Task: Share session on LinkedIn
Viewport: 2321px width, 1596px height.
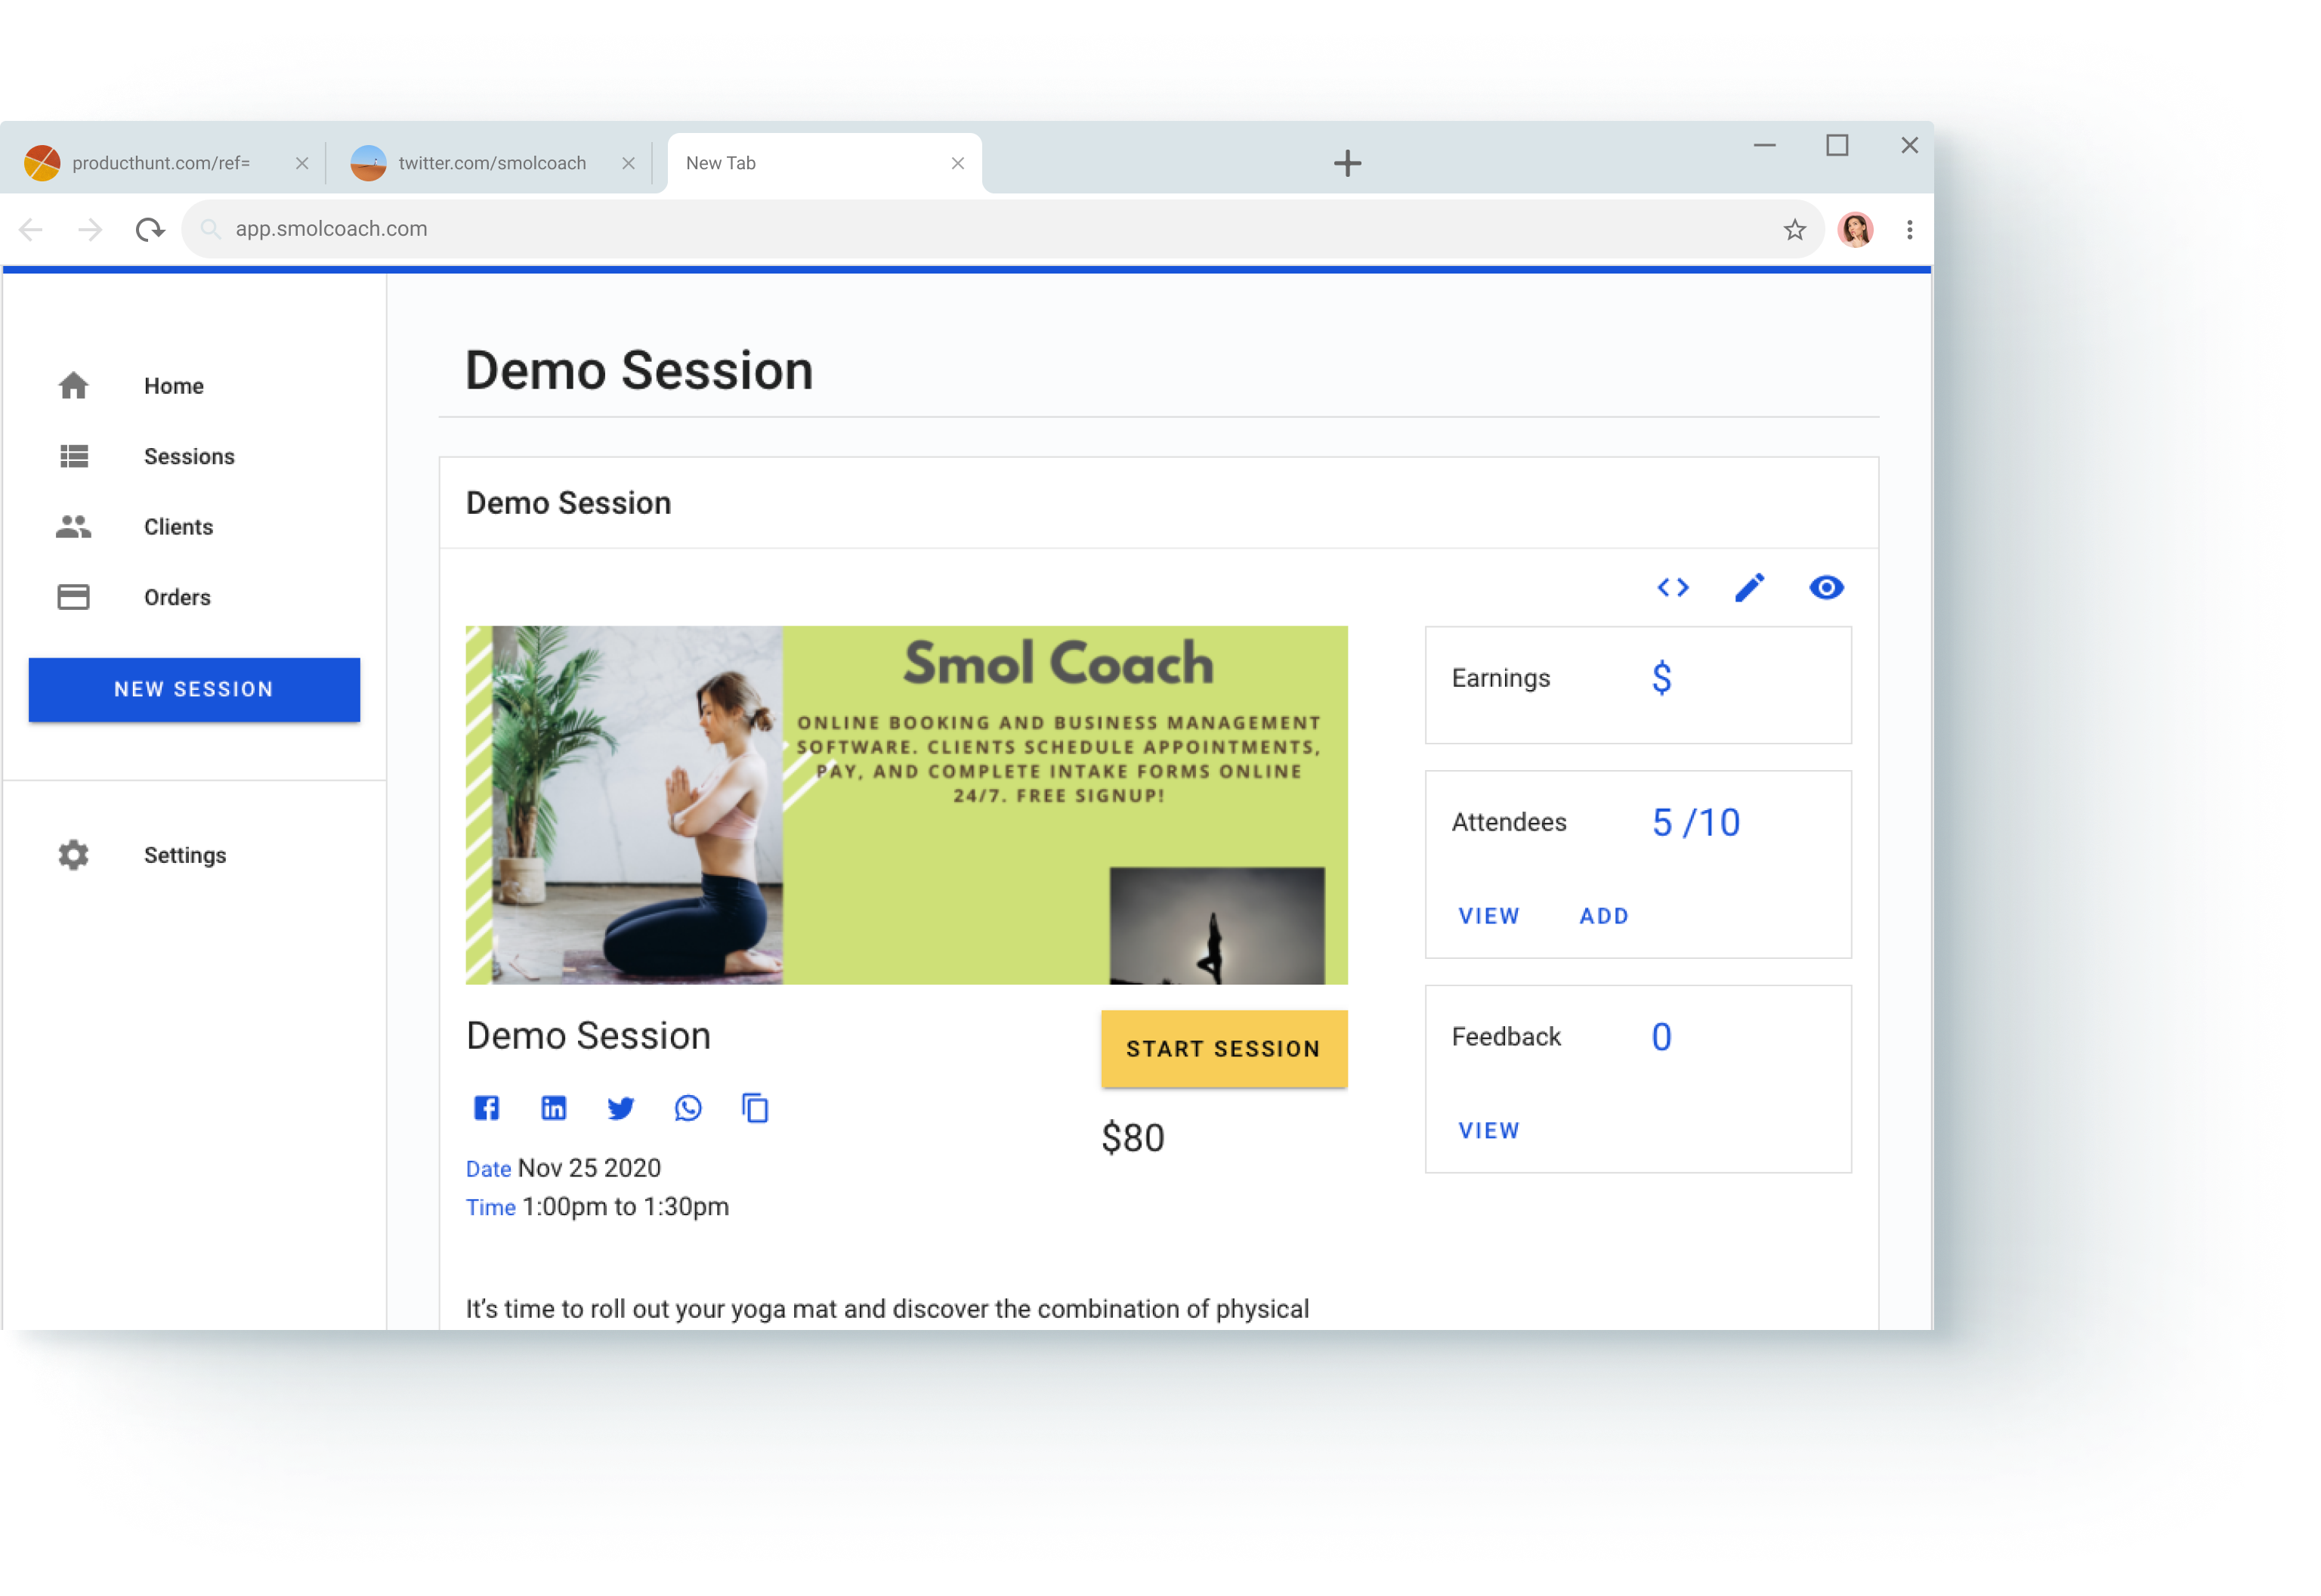Action: [x=554, y=1108]
